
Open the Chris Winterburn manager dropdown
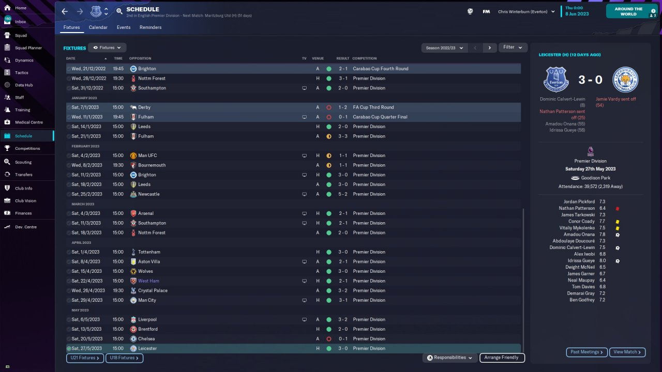pos(526,11)
